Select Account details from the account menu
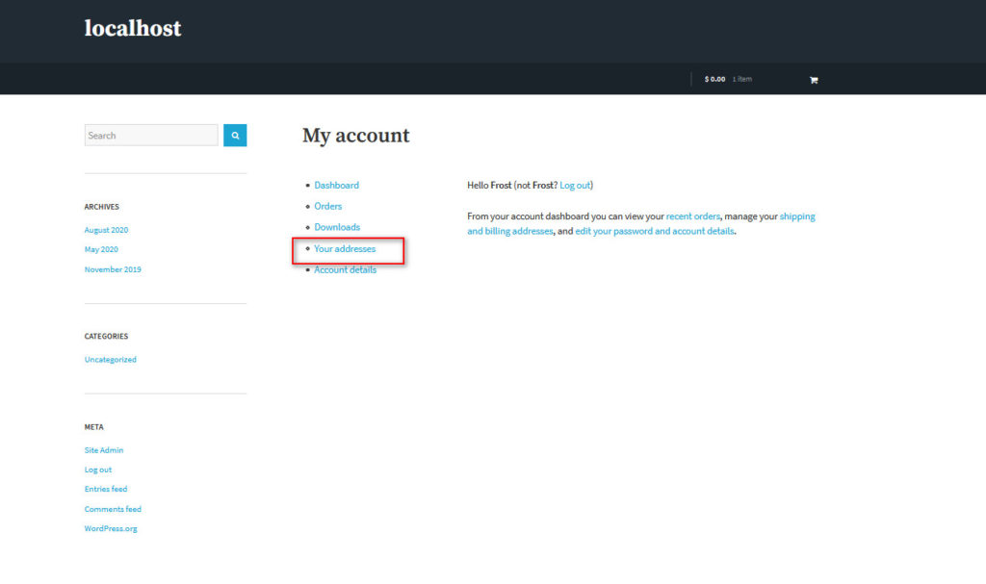This screenshot has height=584, width=986. 345,269
